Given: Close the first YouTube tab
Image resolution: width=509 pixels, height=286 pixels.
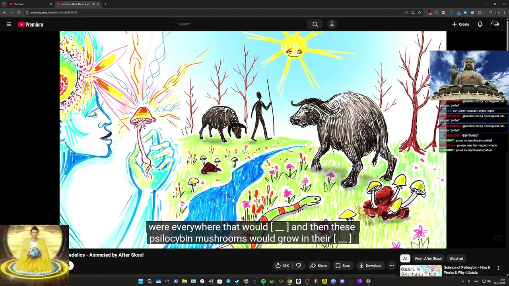Looking at the screenshot, I should tap(51, 4).
